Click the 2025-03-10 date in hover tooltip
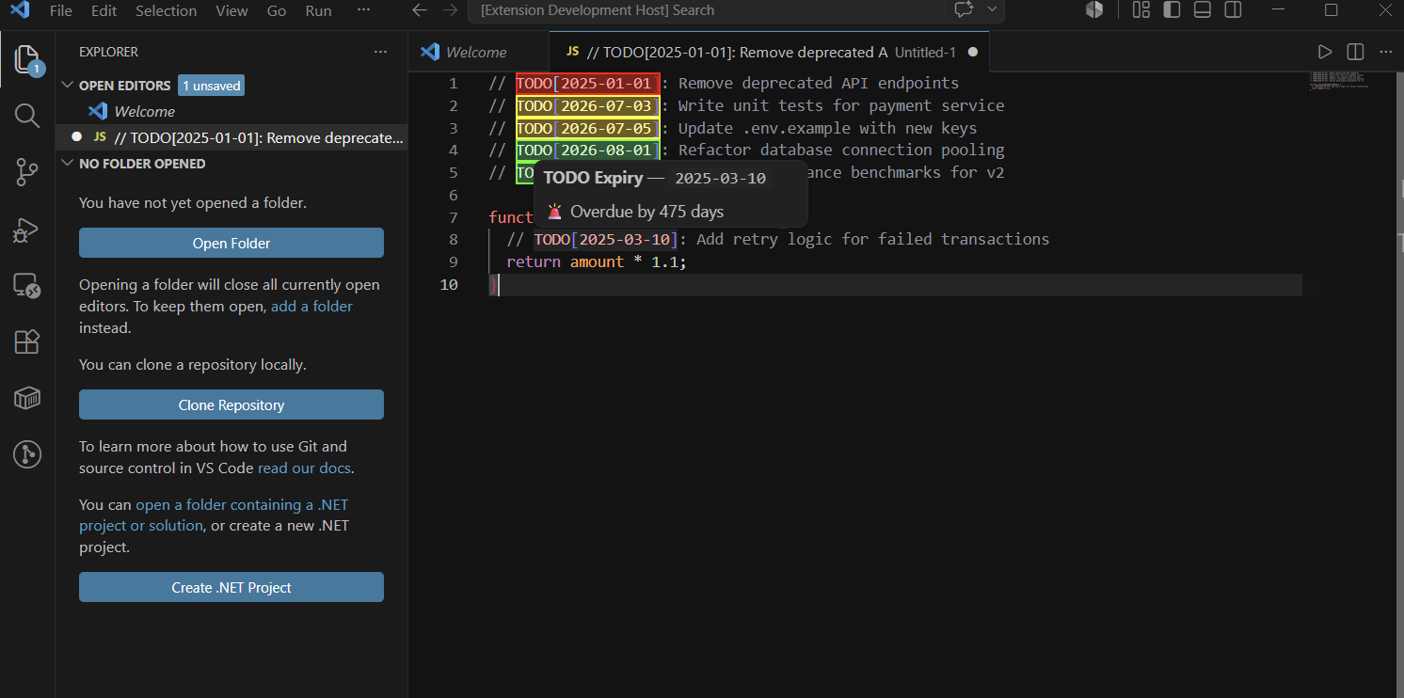1404x698 pixels. pos(721,179)
